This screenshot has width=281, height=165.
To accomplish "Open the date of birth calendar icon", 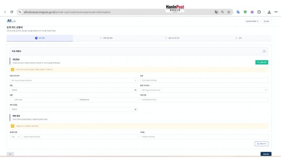I will tap(135, 90).
